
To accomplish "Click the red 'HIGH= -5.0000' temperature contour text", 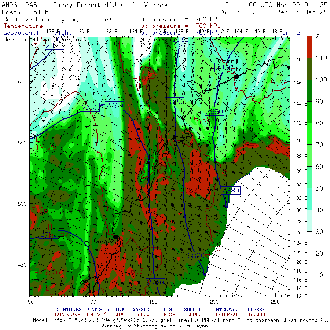I will pos(183,315).
